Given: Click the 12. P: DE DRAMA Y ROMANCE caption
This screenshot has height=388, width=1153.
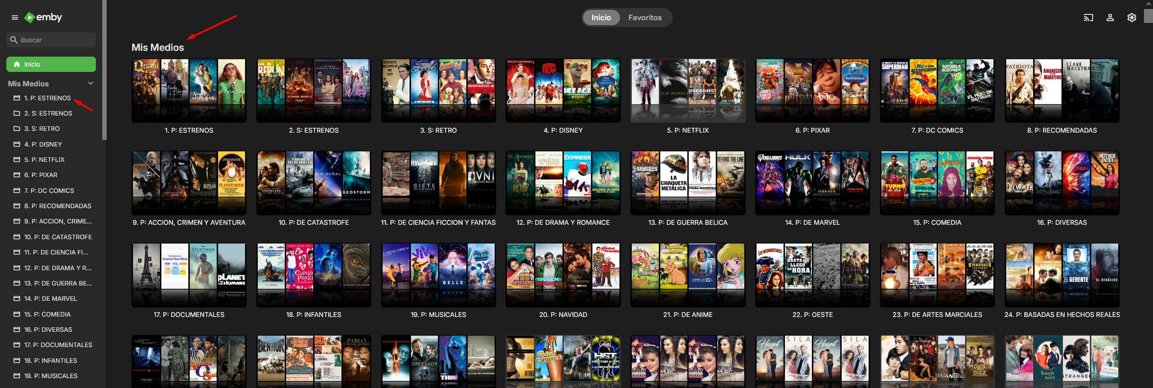Looking at the screenshot, I should coord(563,223).
